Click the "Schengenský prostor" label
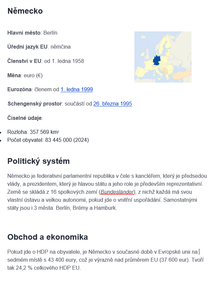The width and height of the screenshot is (216, 283). tap(35, 104)
